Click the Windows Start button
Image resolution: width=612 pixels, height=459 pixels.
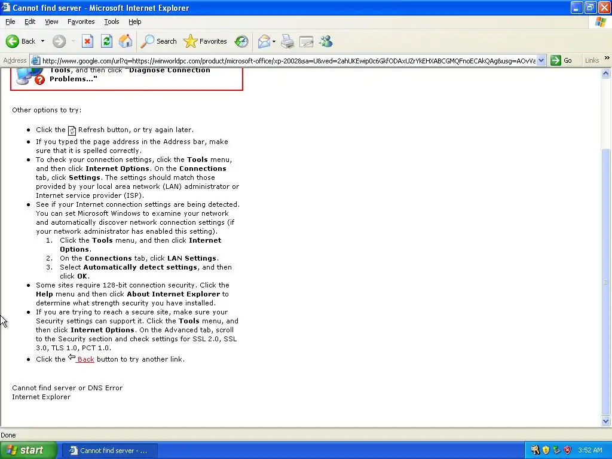(x=28, y=451)
